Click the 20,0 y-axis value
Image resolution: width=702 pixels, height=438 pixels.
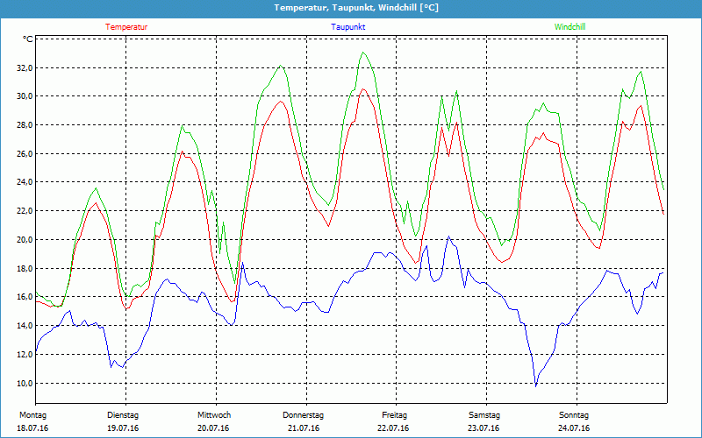25,239
